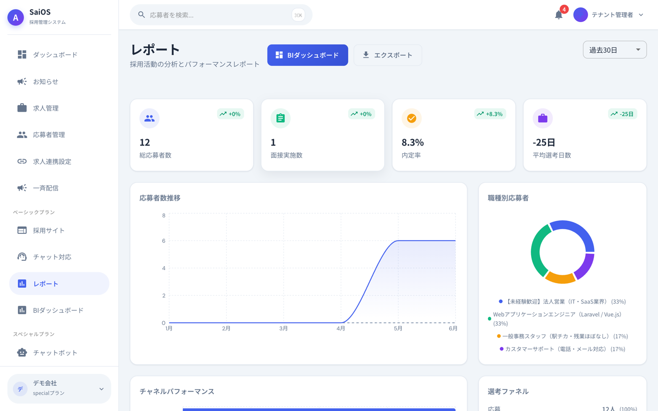Screen dimensions: 658x411
Task: Click the 応募者数推移 chart title
Action: (x=160, y=198)
